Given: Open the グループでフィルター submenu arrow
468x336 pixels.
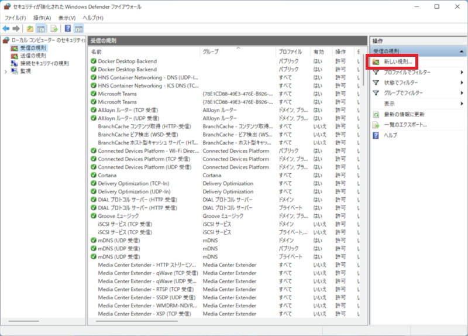Looking at the screenshot, I should (x=462, y=93).
